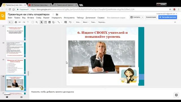This screenshot has width=181, height=102.
Task: Open the Ру input tools dropdown
Action: (71, 22)
